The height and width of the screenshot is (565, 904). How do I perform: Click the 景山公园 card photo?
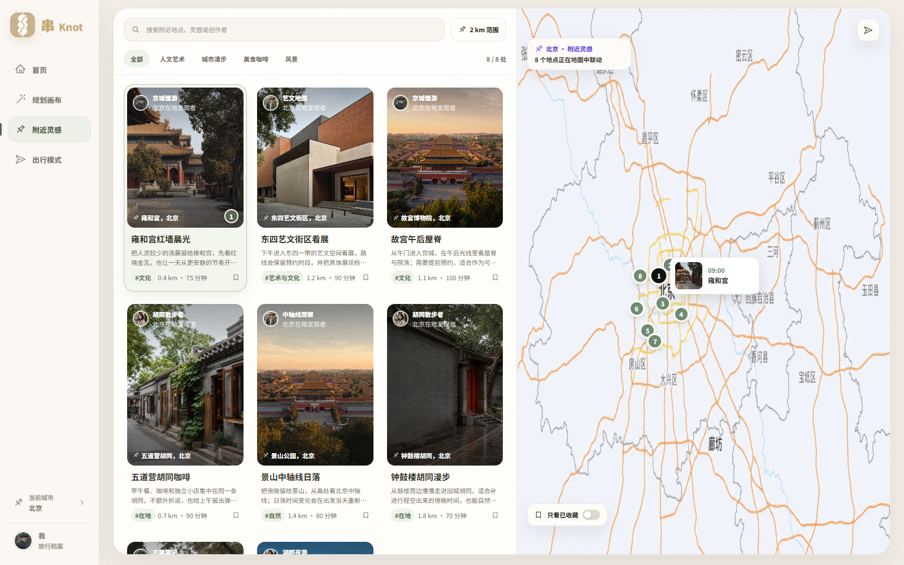tap(315, 385)
